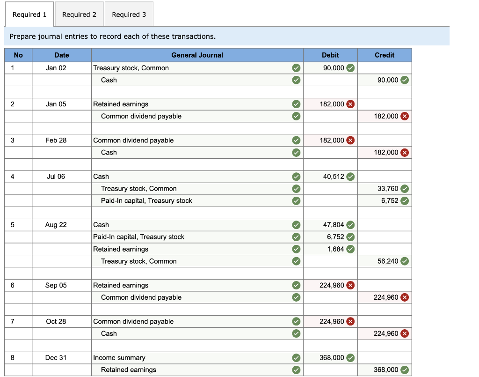Click the red X next to the 224,960 Sep 05 debit
Viewport: 479px width, 377px height.
coord(351,285)
